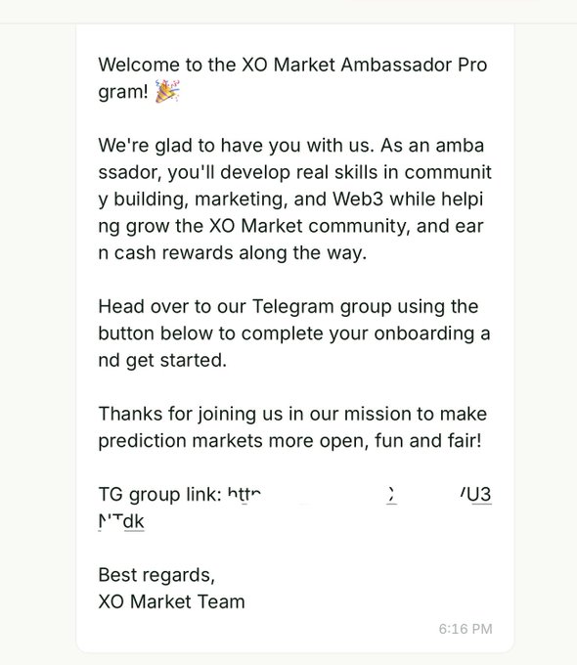Select the word "gram!" beside the emoji
Screen dimensions: 577x665
pos(123,92)
